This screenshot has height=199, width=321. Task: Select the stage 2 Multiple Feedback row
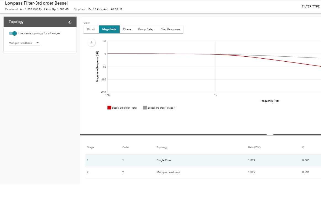coord(203,172)
